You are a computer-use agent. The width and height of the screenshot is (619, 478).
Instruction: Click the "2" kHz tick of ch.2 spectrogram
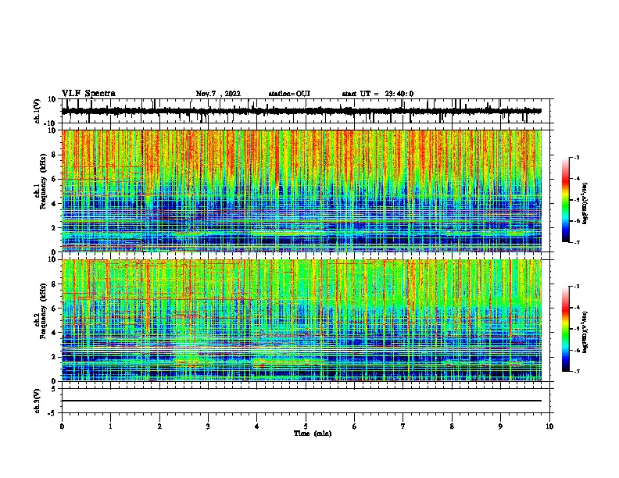[x=54, y=357]
